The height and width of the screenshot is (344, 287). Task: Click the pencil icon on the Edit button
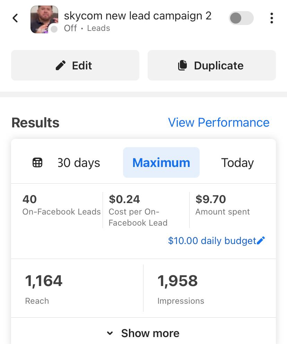pos(61,65)
